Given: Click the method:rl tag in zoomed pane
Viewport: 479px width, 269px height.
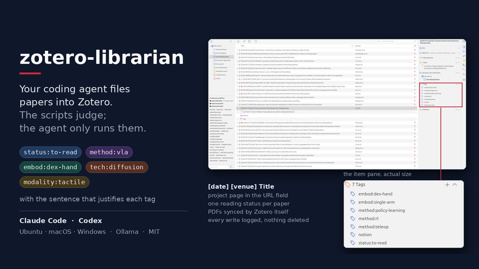Looking at the screenshot, I should pos(368,218).
